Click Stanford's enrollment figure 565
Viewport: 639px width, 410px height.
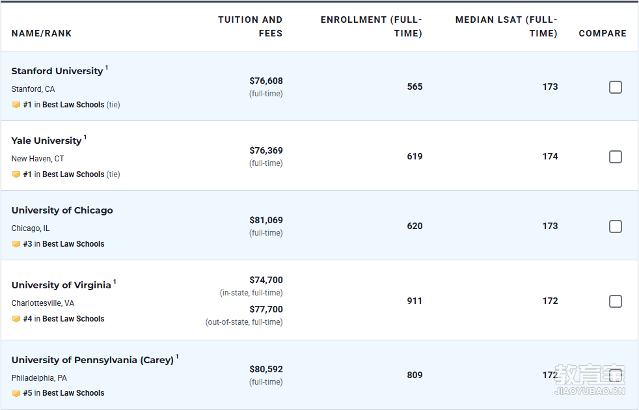tap(415, 87)
